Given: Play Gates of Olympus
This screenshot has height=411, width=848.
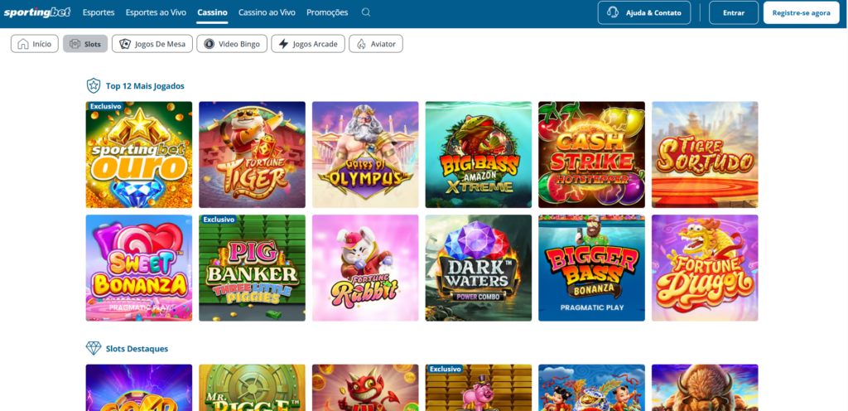Looking at the screenshot, I should point(365,155).
